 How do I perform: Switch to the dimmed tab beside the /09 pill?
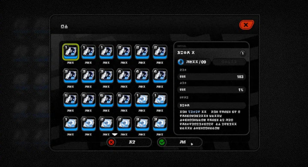[229, 62]
